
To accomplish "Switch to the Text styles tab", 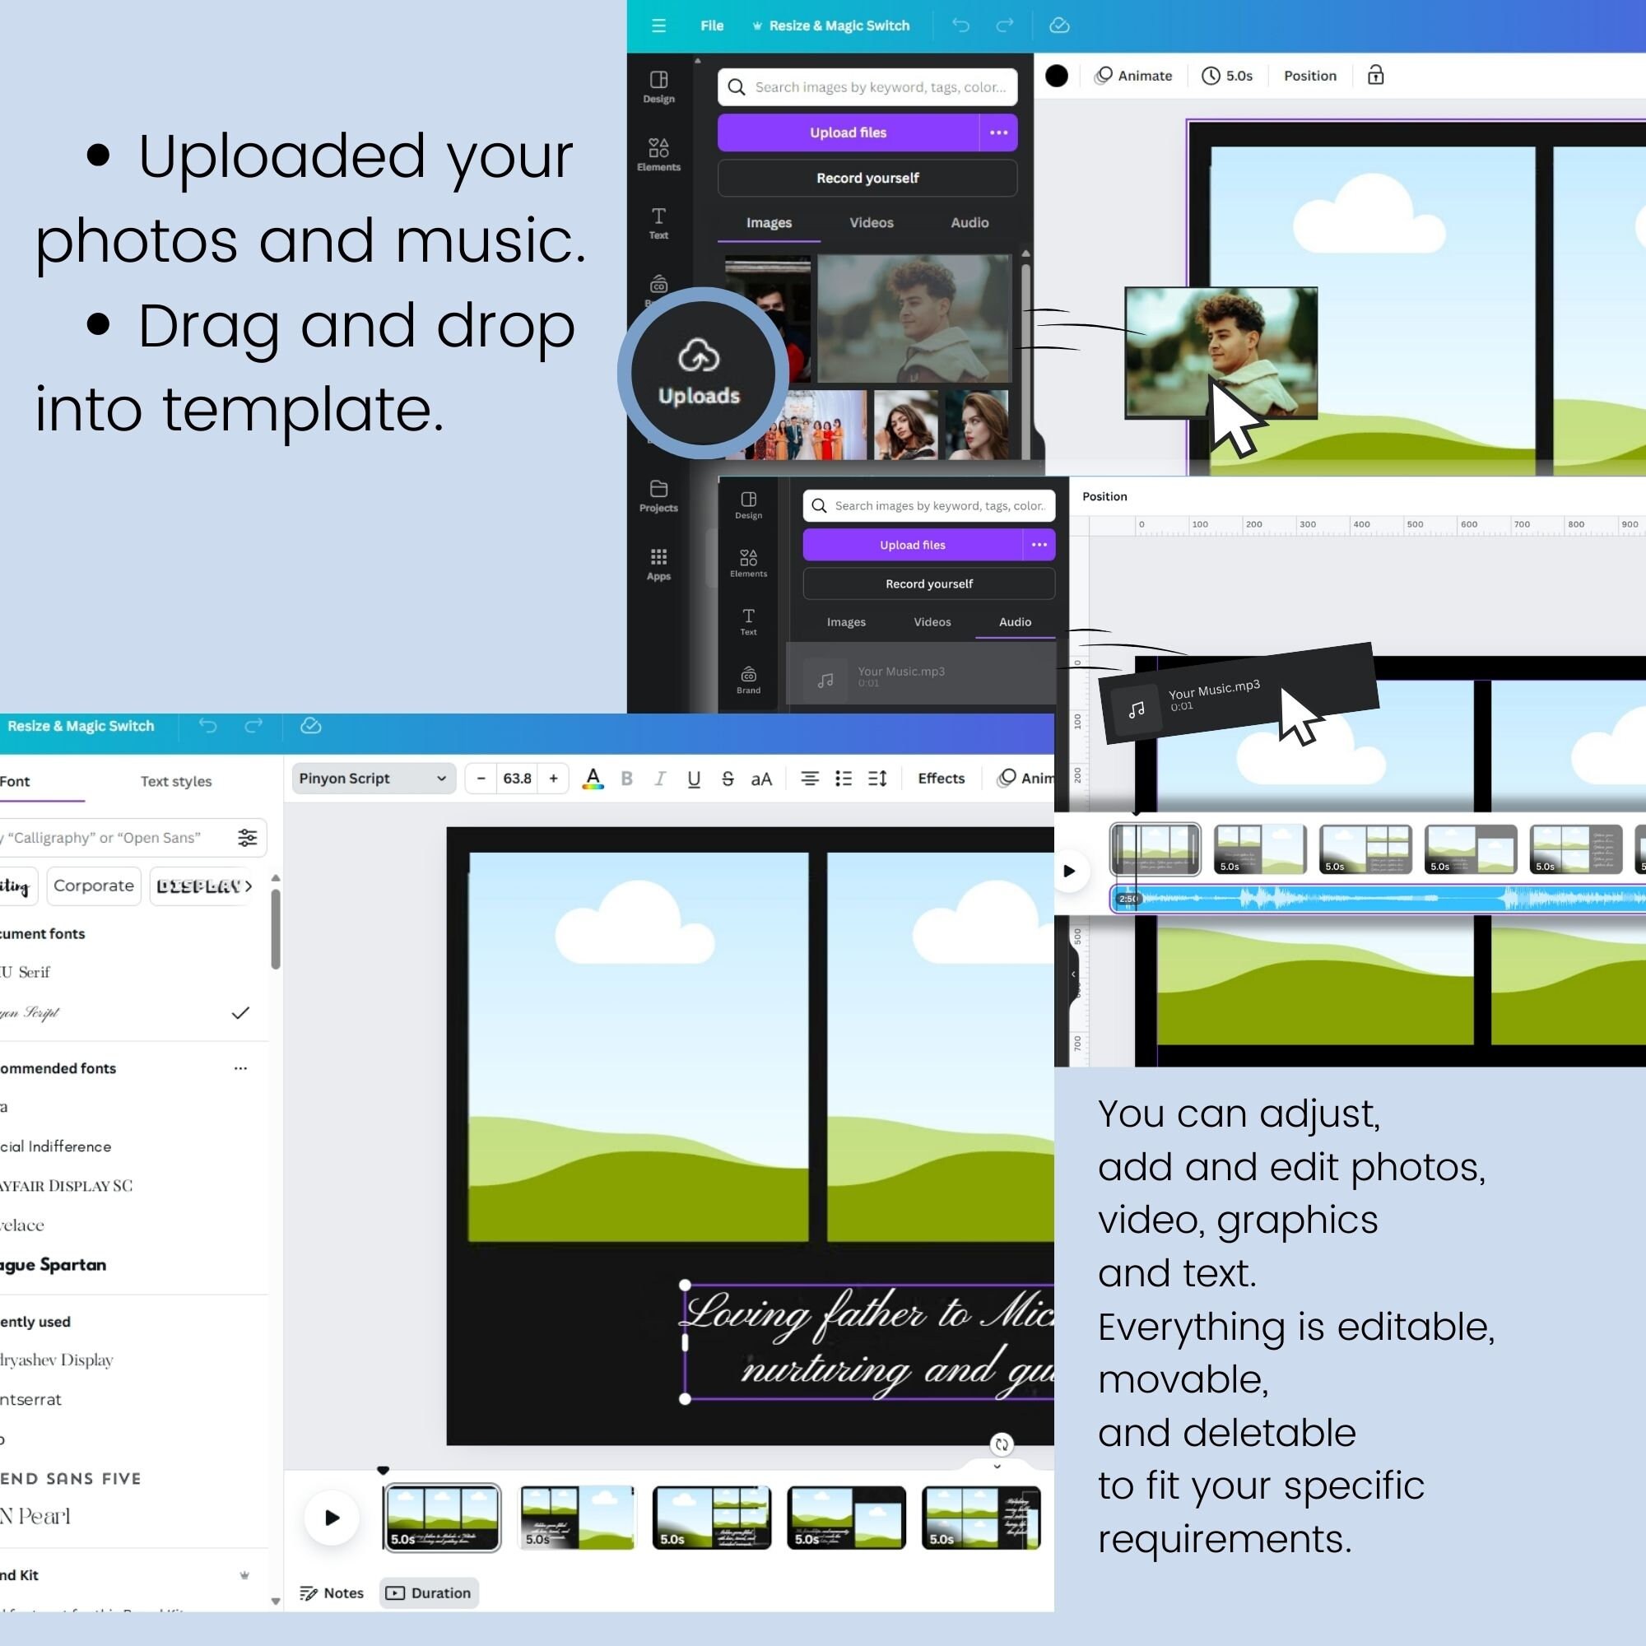I will pos(176,781).
